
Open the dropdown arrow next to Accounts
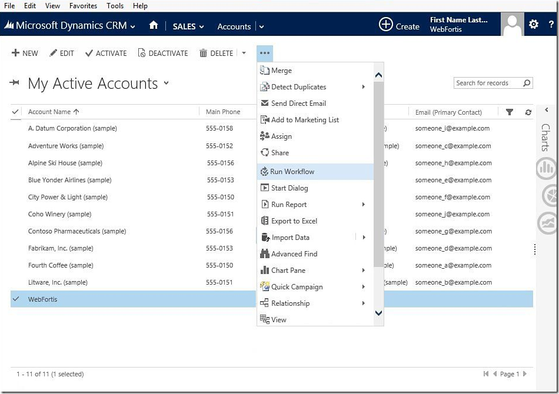tap(261, 26)
